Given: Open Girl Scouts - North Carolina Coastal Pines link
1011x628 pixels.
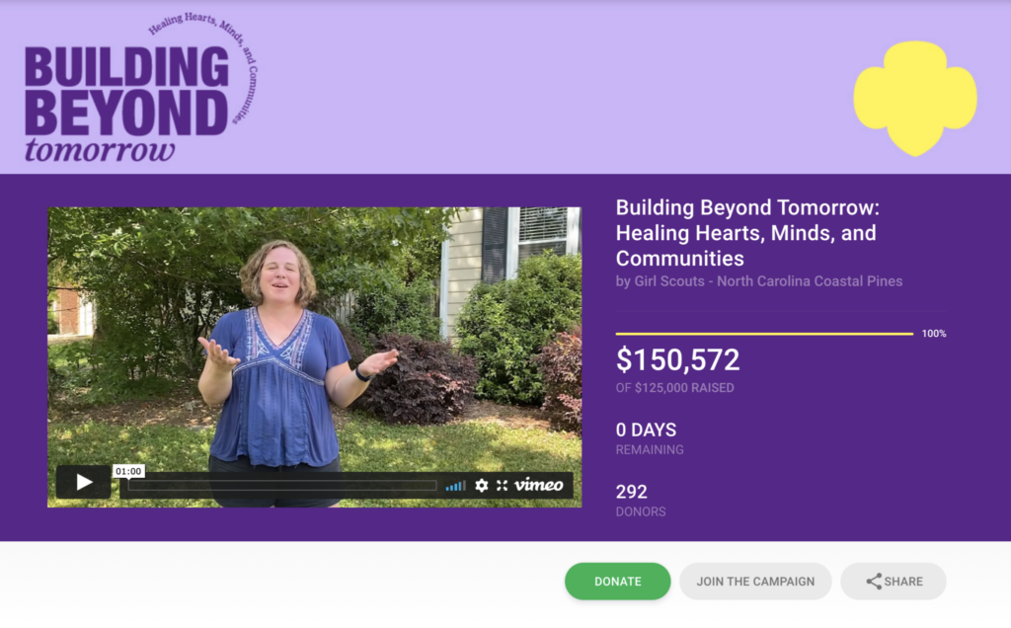Looking at the screenshot, I should point(768,281).
